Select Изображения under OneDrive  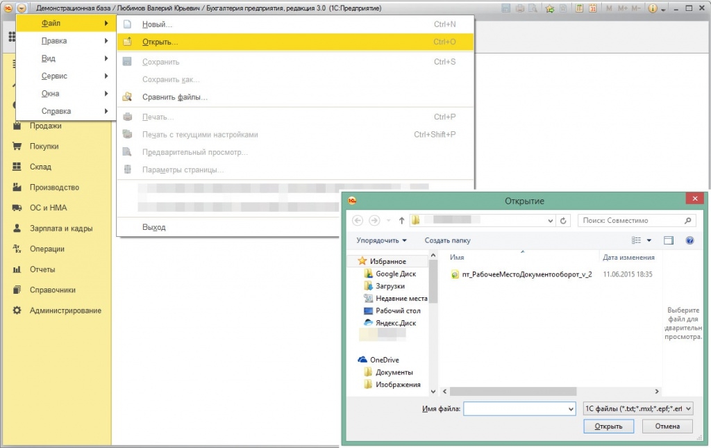click(x=398, y=385)
